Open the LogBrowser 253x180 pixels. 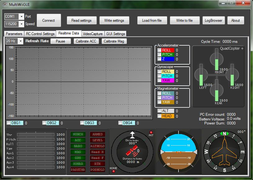[x=214, y=20]
